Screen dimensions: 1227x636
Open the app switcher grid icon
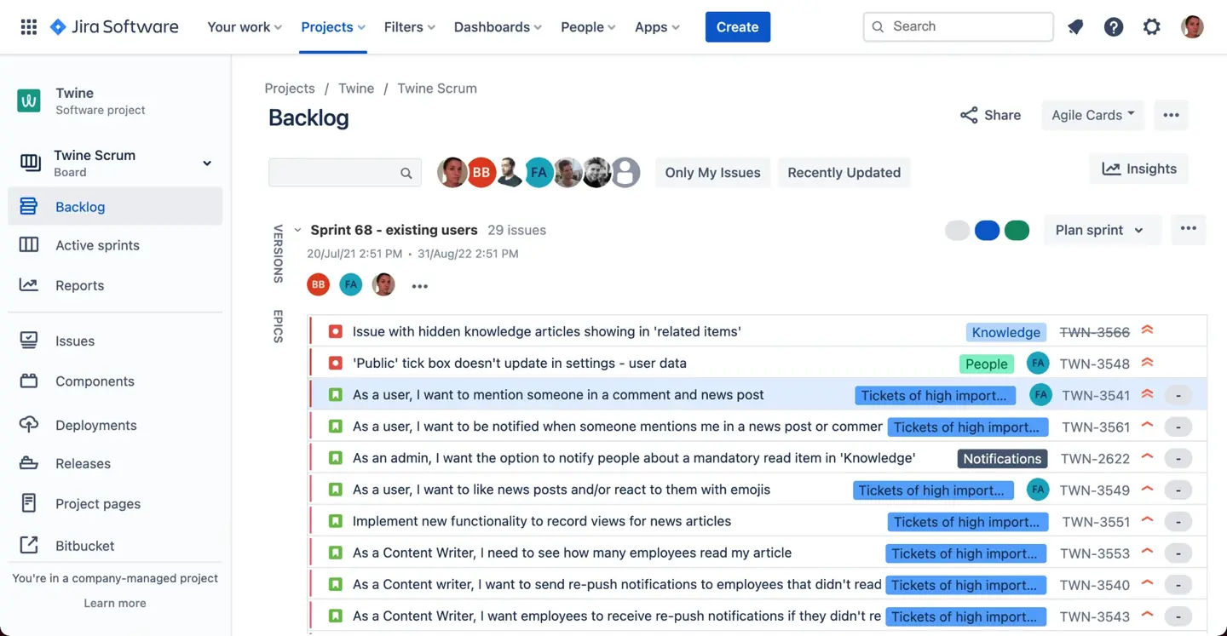click(x=28, y=26)
